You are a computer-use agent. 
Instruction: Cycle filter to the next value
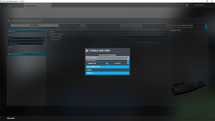tap(44, 51)
